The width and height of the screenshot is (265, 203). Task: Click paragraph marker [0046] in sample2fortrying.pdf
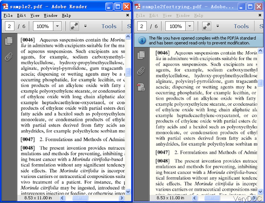(x=163, y=53)
